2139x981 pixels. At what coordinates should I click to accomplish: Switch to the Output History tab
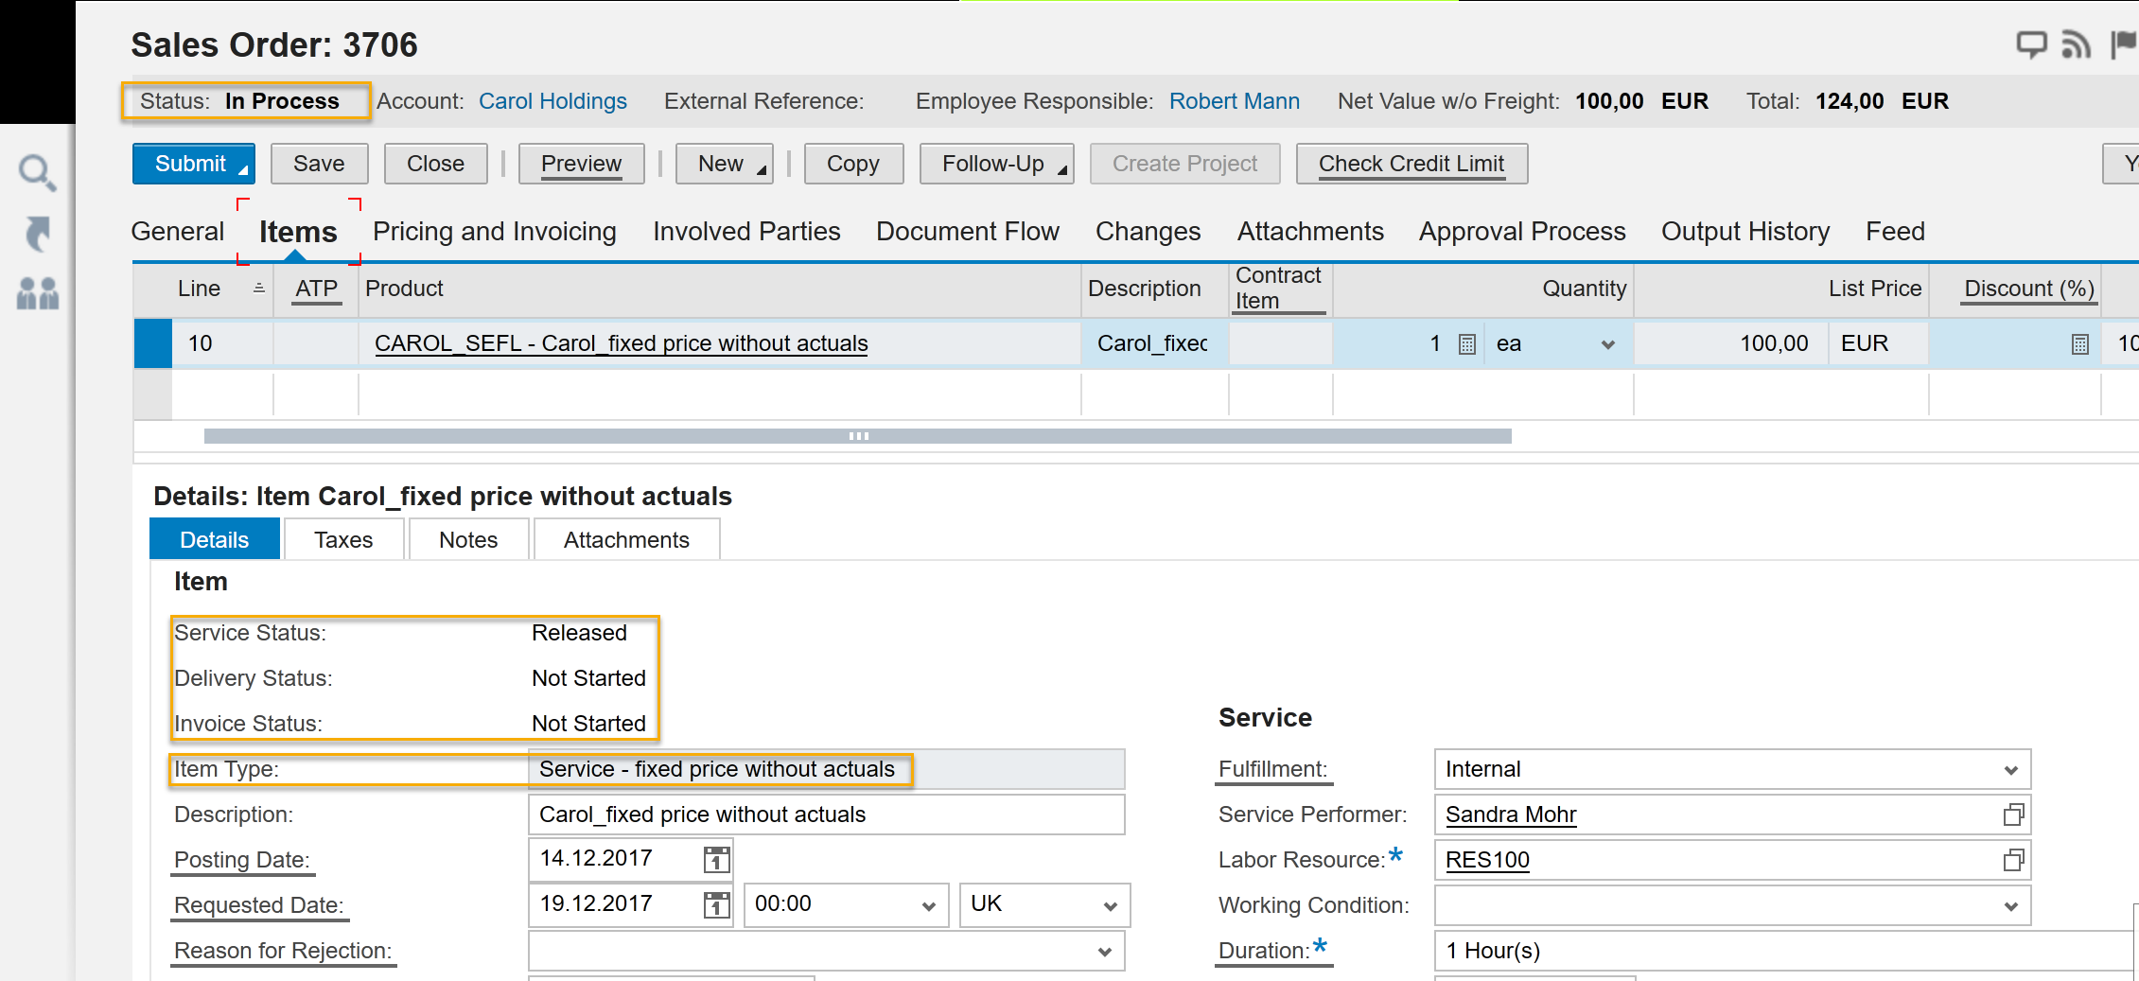(x=1745, y=232)
